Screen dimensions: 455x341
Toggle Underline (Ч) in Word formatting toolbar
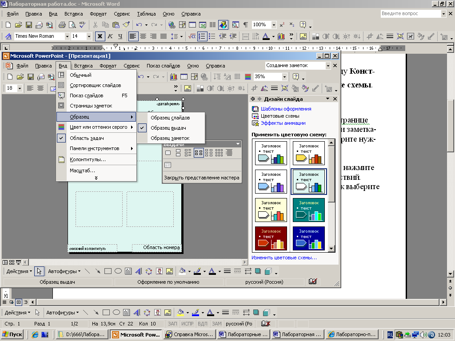click(120, 36)
